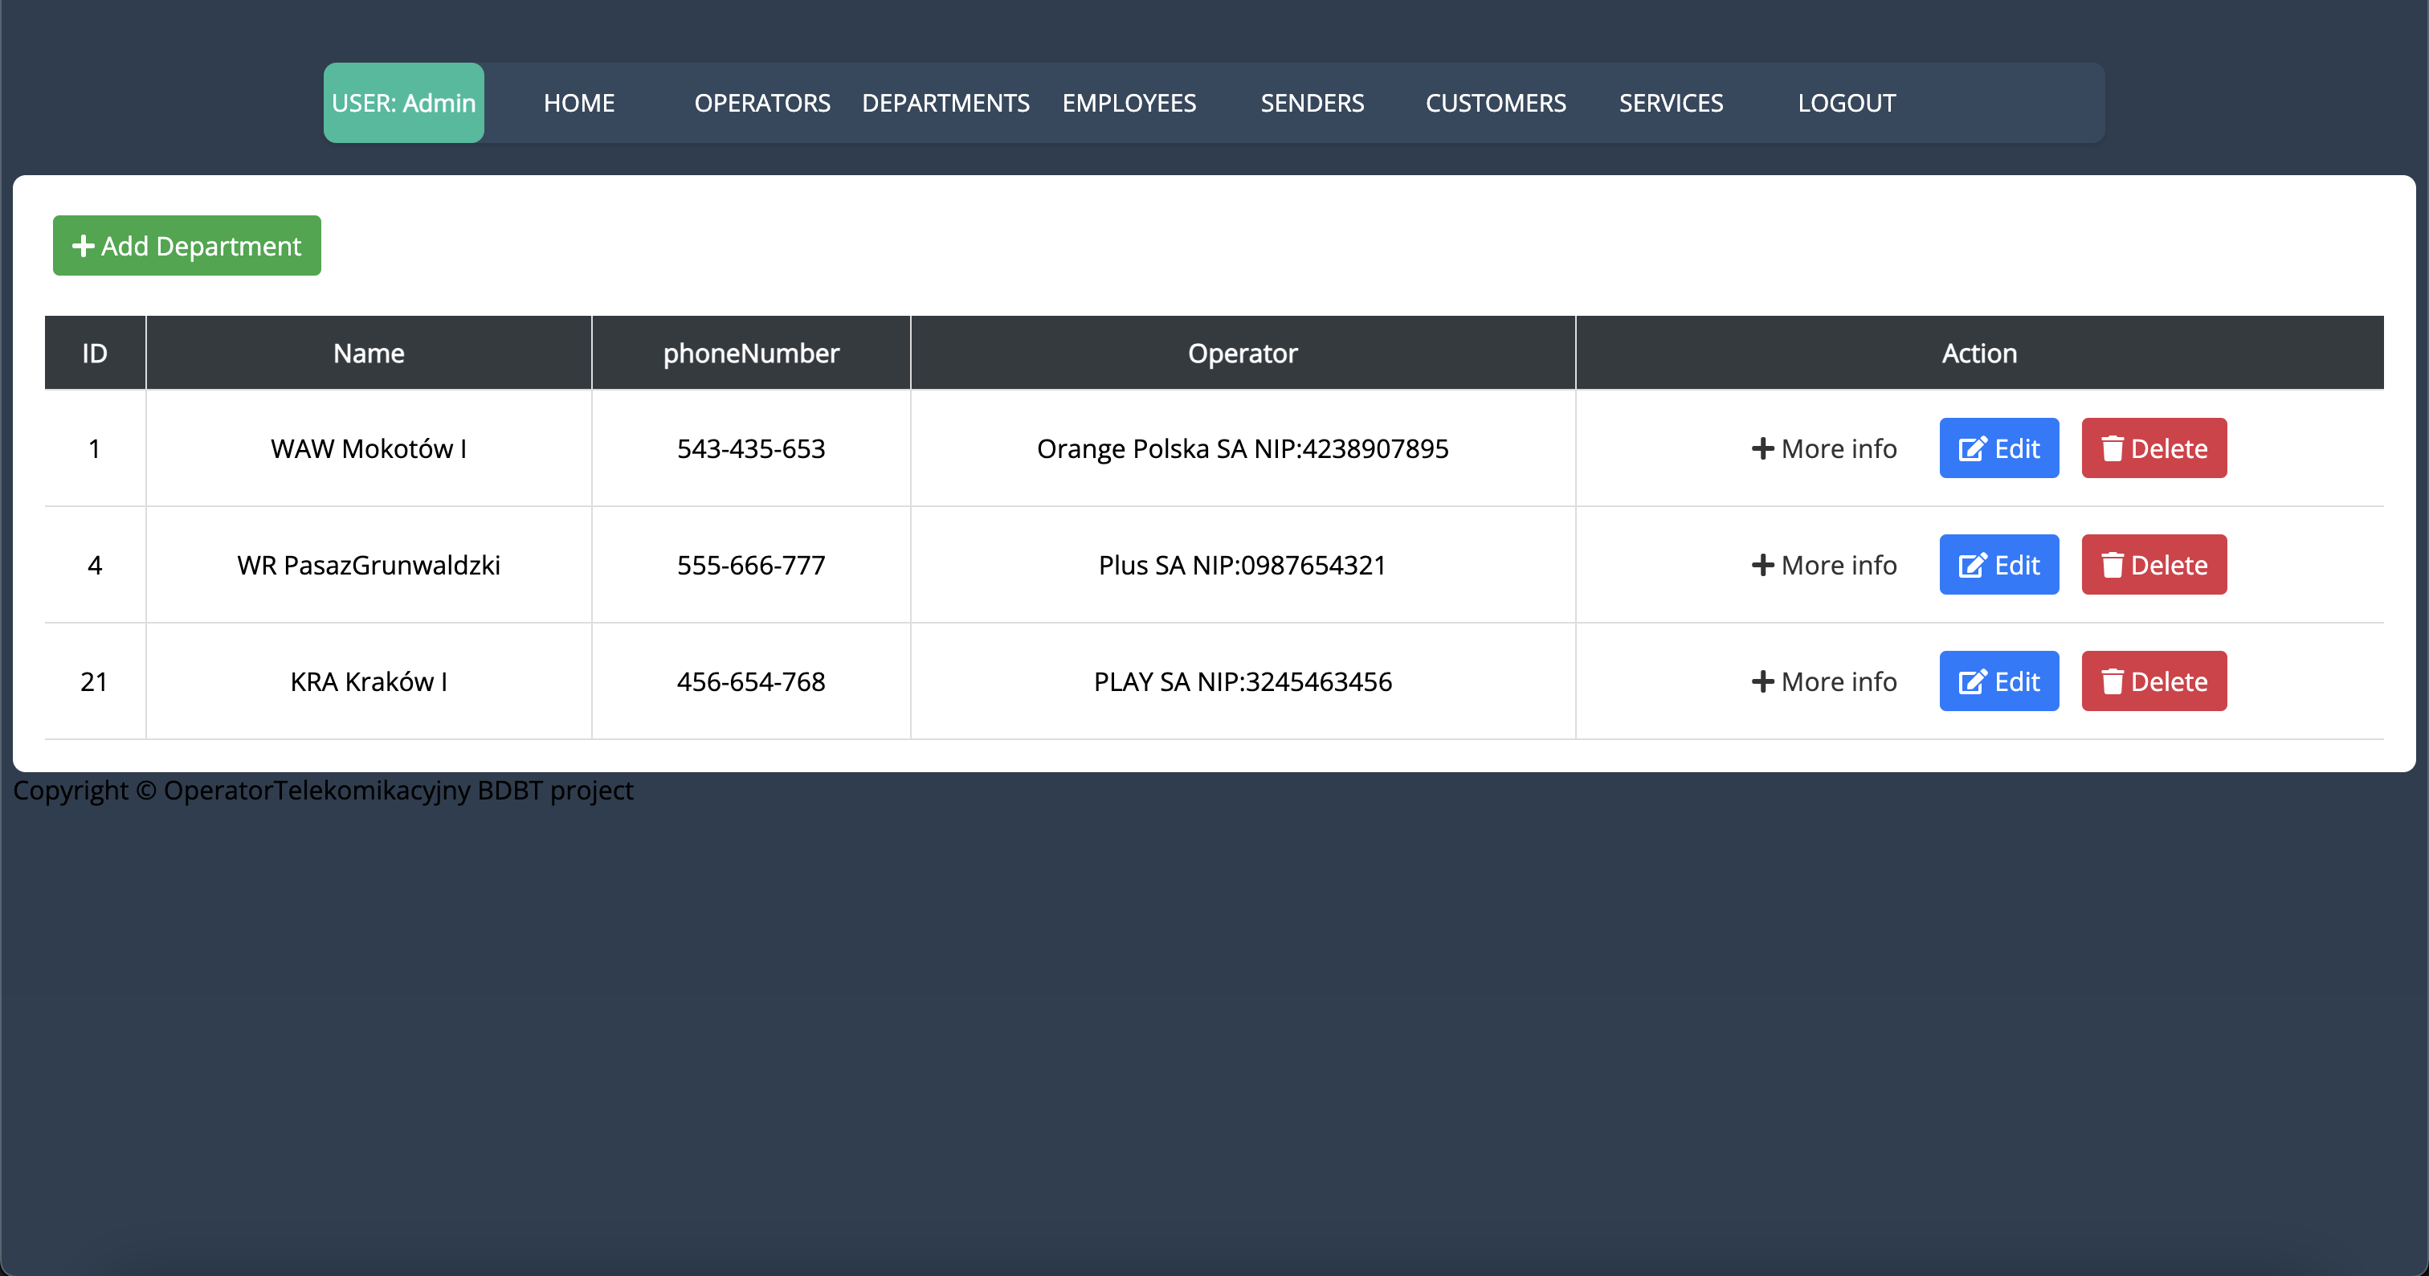Screen dimensions: 2429x1276
Task: Go to the EMPLOYEES page
Action: tap(1129, 103)
